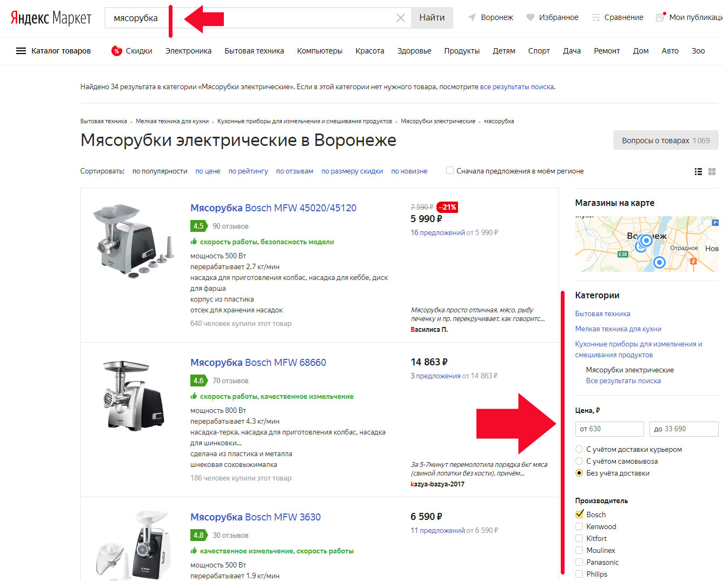
Task: Select С учётом самовывоза radio
Action: click(579, 461)
